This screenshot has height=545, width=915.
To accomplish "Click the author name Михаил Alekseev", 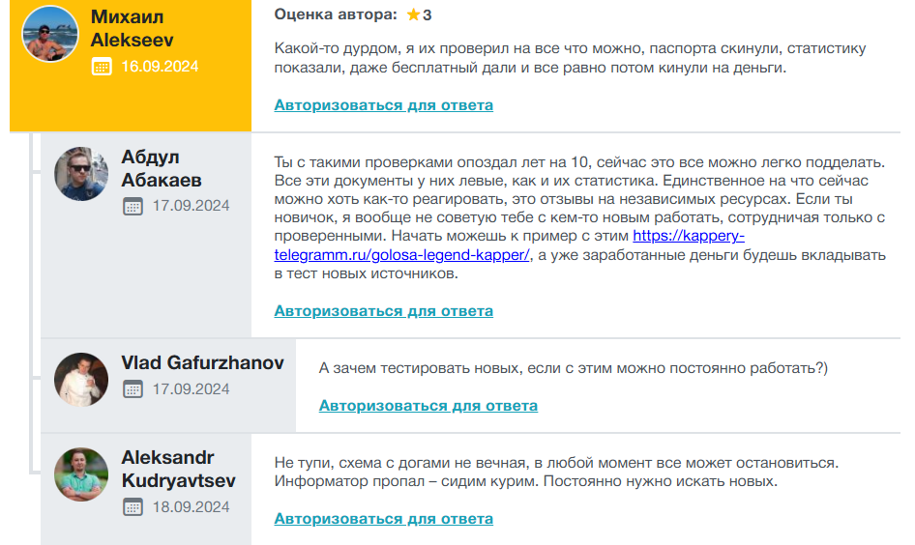I will tap(133, 28).
